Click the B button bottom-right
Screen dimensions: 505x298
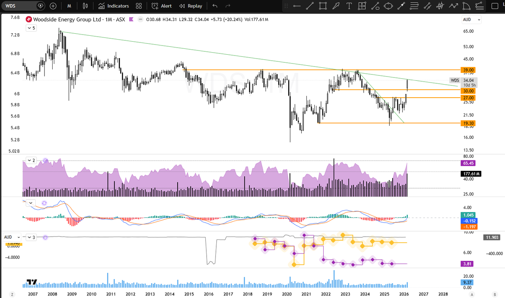tap(495, 294)
